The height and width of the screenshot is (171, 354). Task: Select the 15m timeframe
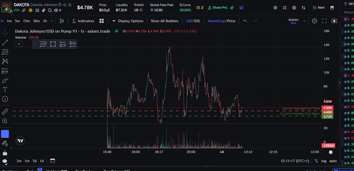(27, 21)
